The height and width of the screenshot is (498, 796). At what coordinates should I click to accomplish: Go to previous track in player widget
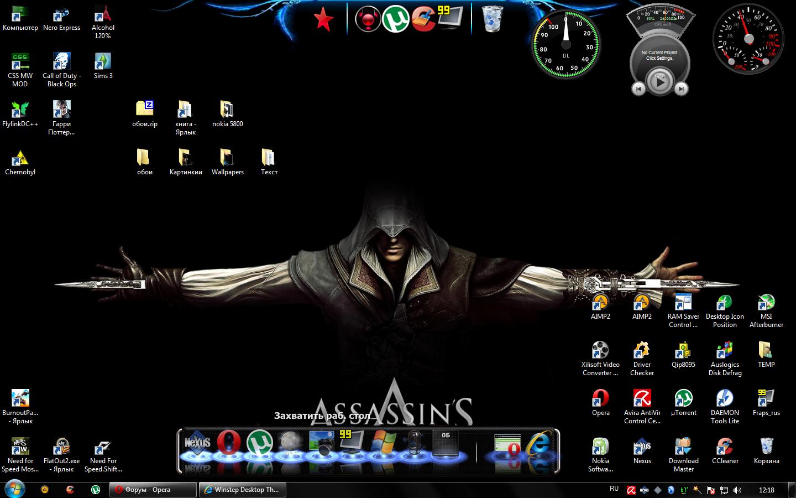pyautogui.click(x=638, y=88)
